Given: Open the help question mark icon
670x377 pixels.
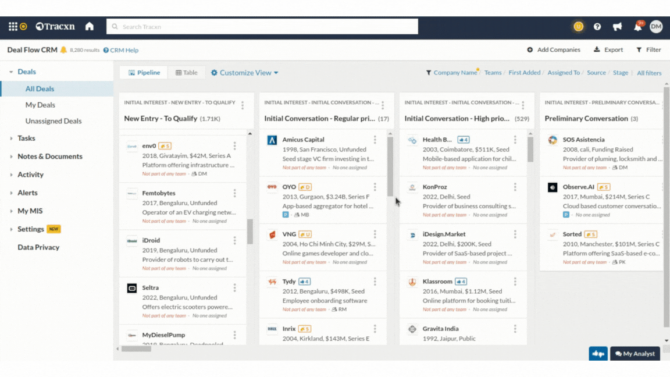Looking at the screenshot, I should coord(597,27).
